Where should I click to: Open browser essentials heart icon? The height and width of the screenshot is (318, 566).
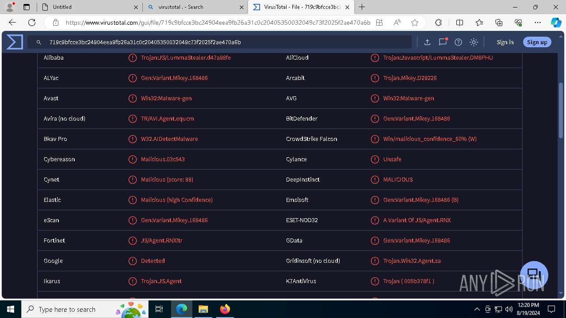coord(518,23)
